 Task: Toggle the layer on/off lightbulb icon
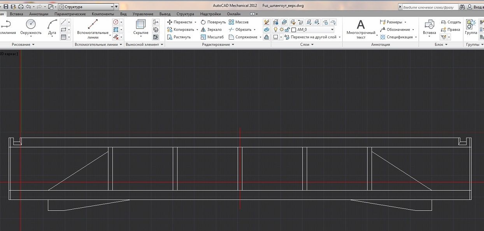[x=276, y=30]
